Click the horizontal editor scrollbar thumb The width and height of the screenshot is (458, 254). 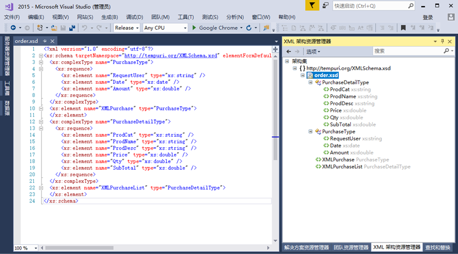(79, 248)
